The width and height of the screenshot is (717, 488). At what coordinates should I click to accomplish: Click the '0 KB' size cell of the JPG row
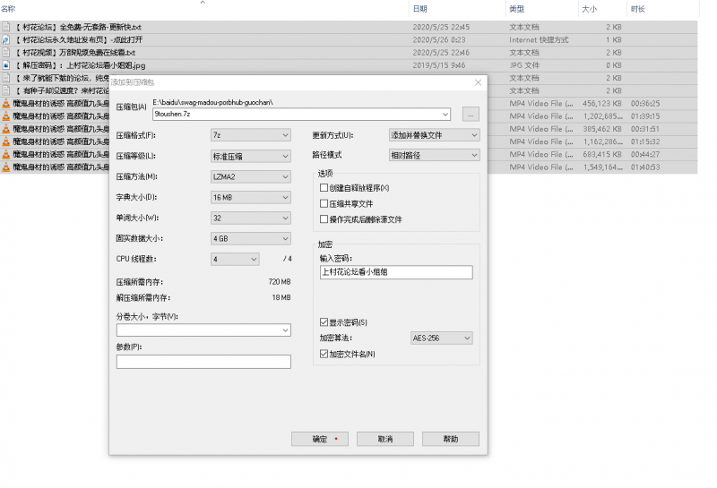point(614,65)
